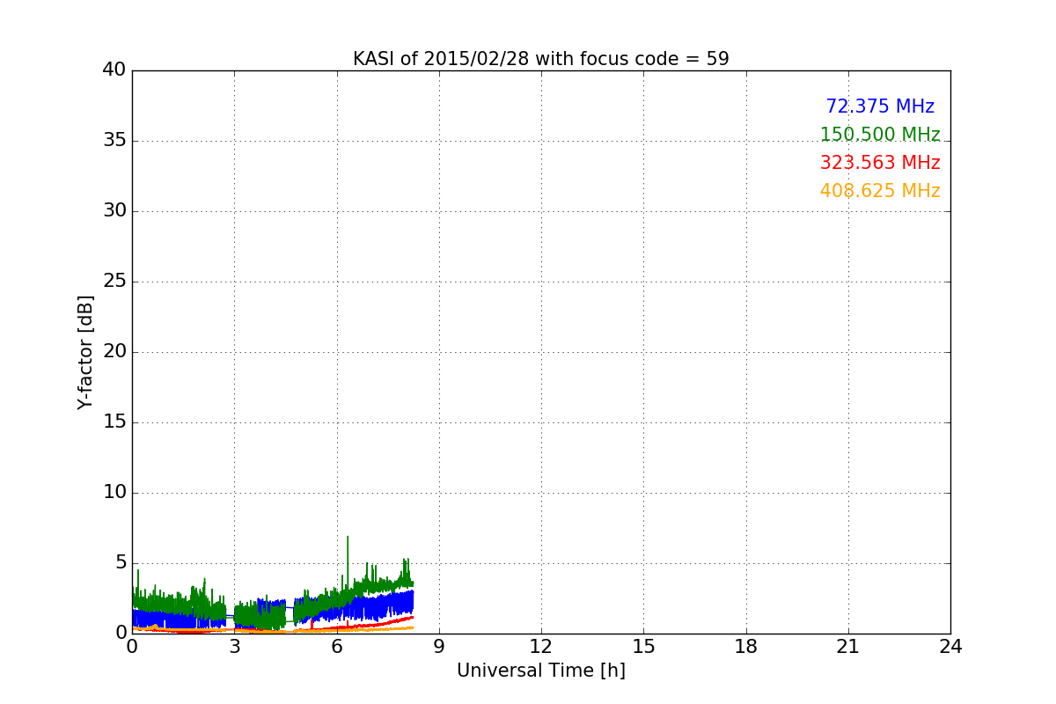Click the x-axis tick label 18
This screenshot has height=704, width=1056.
746,647
